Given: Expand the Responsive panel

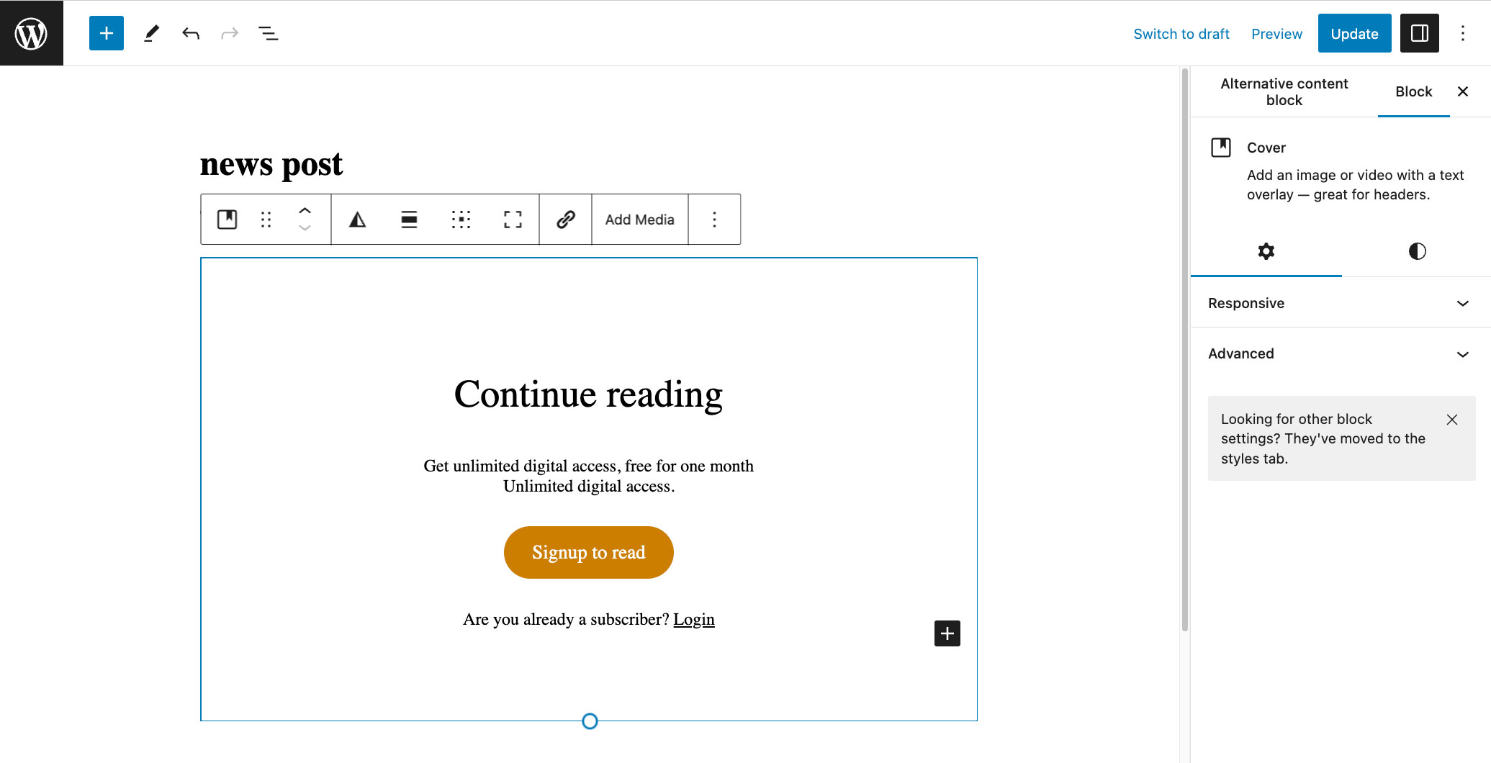Looking at the screenshot, I should [1340, 303].
